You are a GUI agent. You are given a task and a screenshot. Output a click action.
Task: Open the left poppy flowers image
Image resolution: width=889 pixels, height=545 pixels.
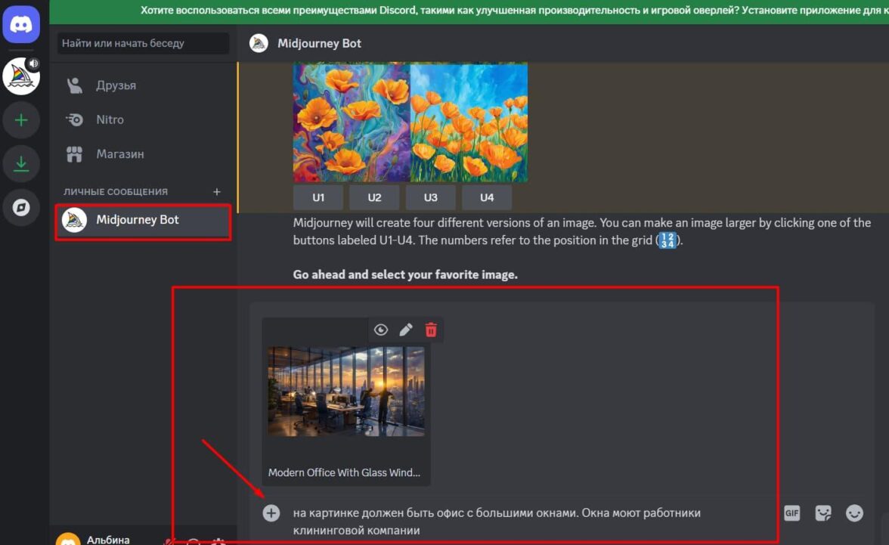(352, 122)
